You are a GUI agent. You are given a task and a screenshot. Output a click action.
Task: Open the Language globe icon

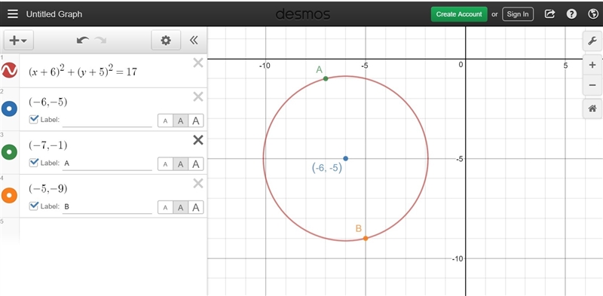[592, 14]
